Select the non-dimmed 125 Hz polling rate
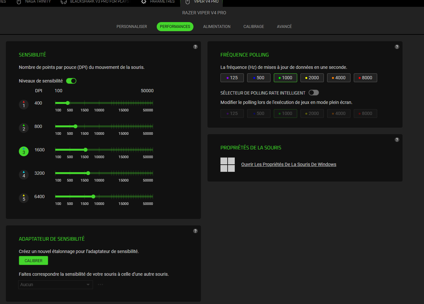This screenshot has width=424, height=304. (x=232, y=78)
